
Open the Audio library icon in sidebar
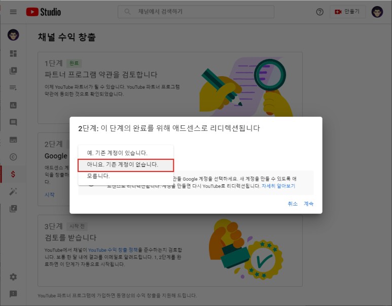tap(13, 209)
